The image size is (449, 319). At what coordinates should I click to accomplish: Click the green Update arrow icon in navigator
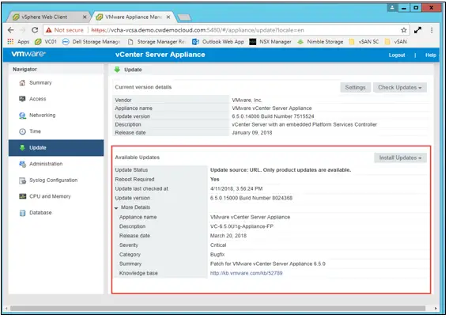[x=22, y=147]
